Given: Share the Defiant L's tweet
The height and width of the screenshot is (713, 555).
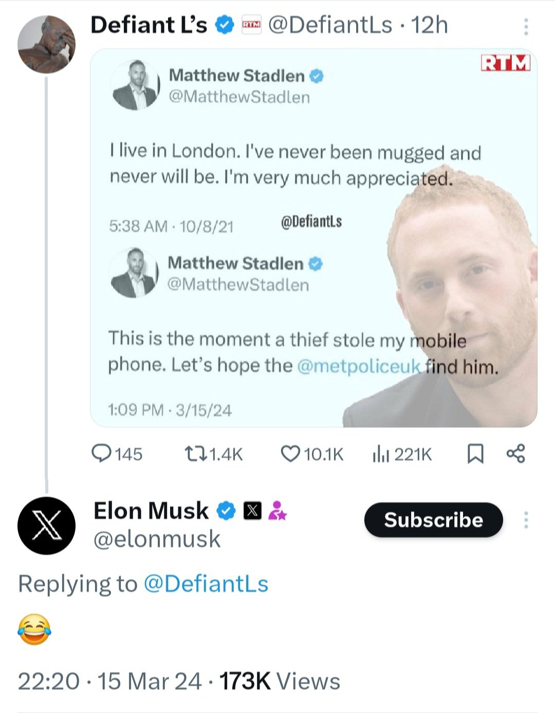Looking at the screenshot, I should [x=515, y=454].
